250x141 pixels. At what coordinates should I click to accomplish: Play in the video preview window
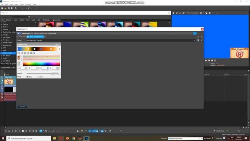(206, 60)
